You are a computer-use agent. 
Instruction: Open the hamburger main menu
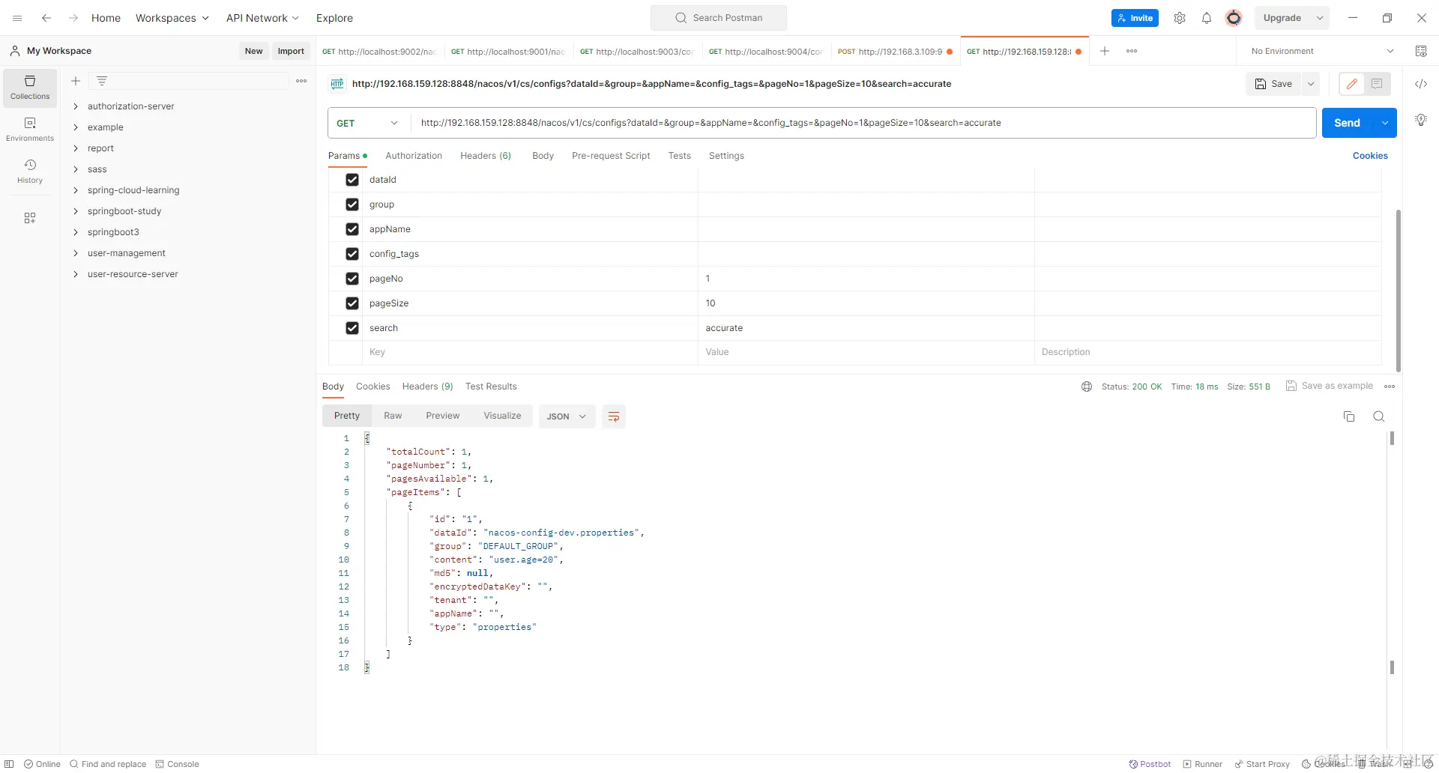pyautogui.click(x=17, y=18)
